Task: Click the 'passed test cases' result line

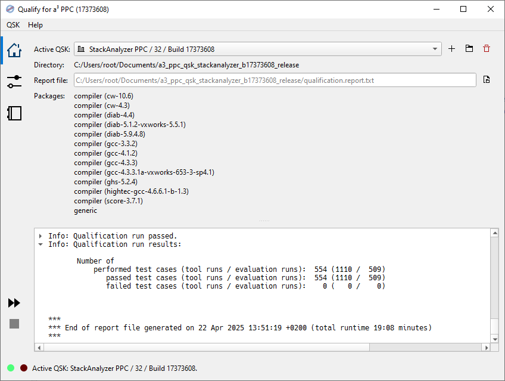Action: point(245,277)
